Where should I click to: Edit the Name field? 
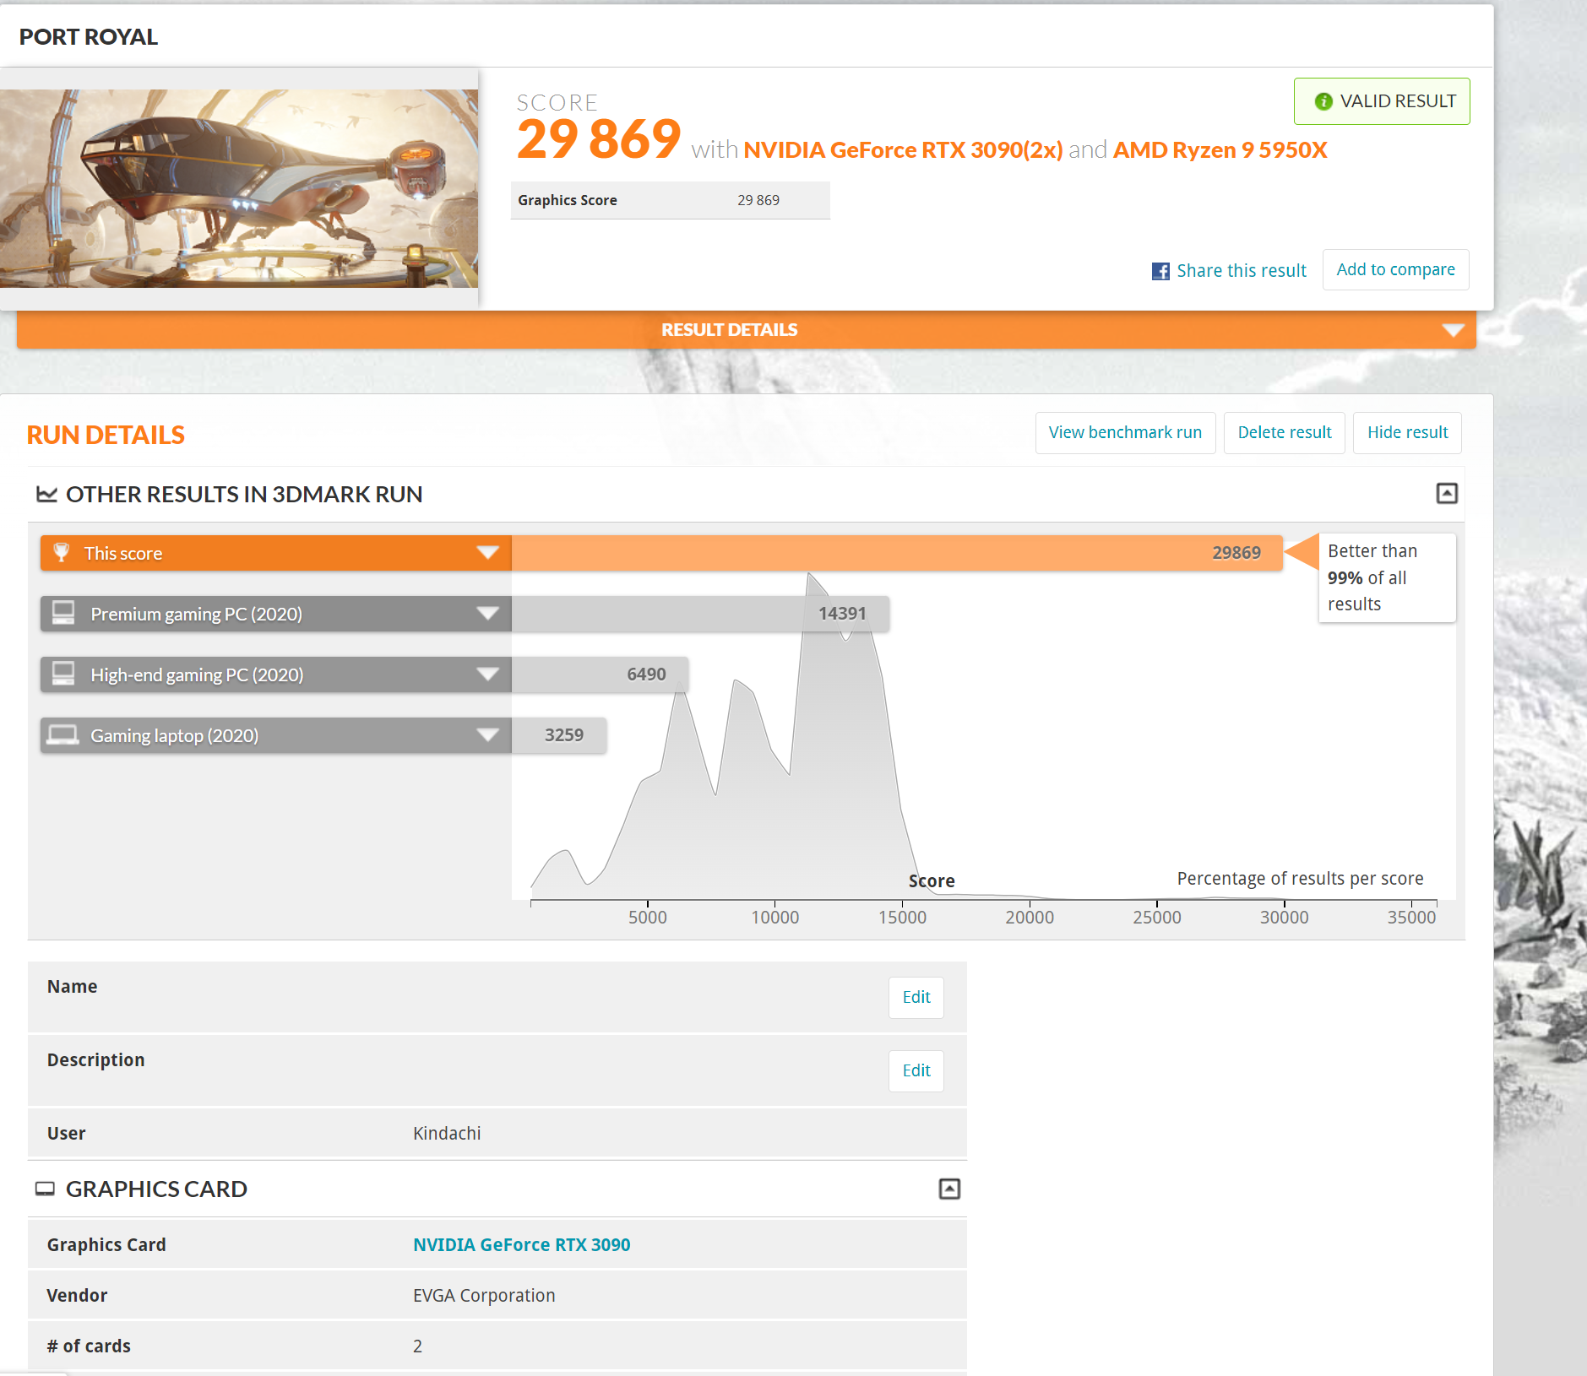(916, 998)
